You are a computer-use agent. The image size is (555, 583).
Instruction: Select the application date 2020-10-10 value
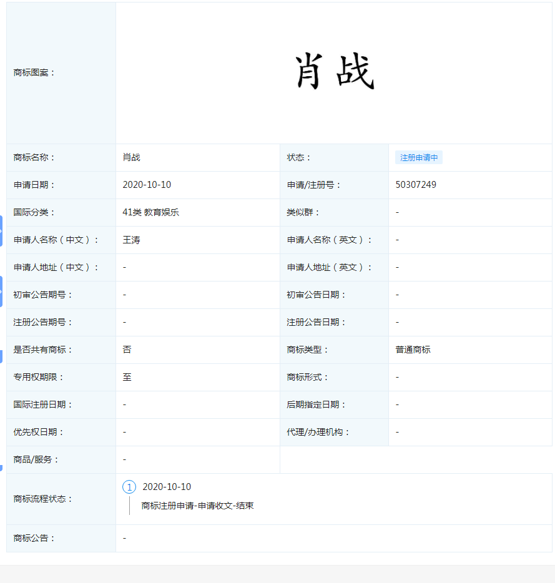147,185
